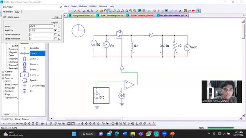
Task: Select the comparator op-amp symbol
Action: (x=129, y=85)
